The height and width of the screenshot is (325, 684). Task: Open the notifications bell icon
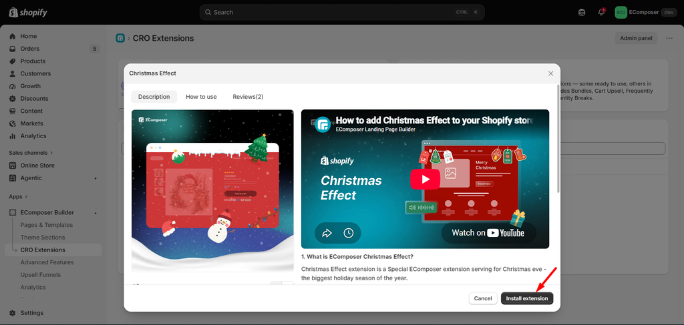point(601,12)
